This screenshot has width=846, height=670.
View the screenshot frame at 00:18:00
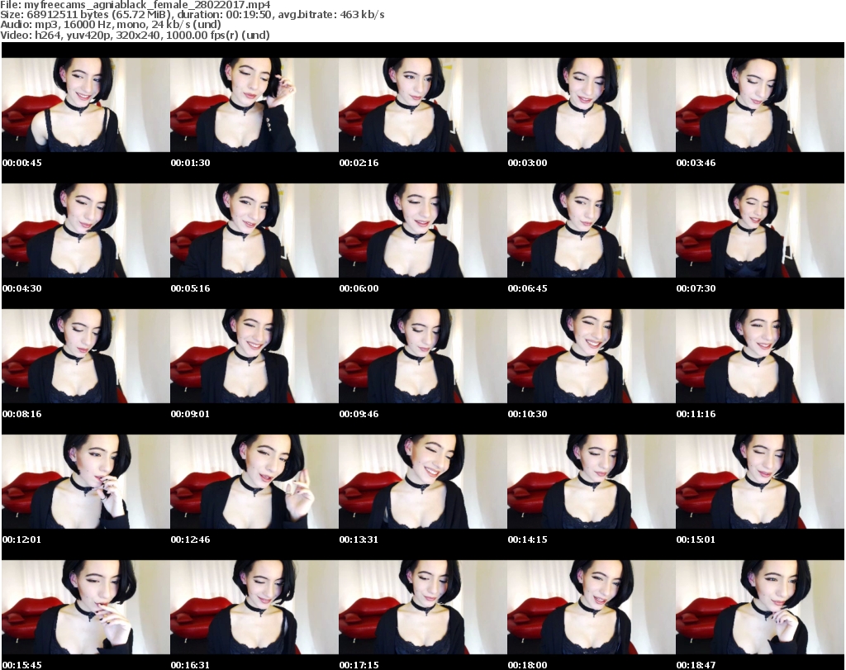pos(592,607)
